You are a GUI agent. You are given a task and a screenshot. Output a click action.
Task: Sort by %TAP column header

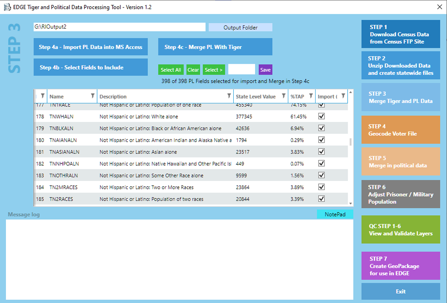pyautogui.click(x=297, y=97)
